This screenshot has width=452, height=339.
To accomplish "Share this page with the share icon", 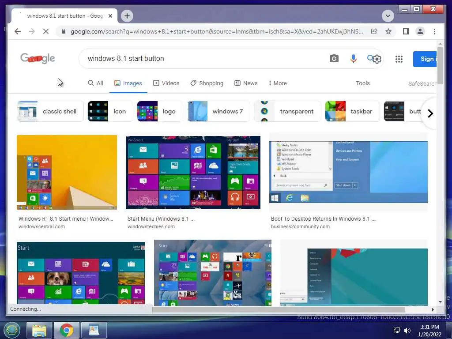I will [x=374, y=31].
